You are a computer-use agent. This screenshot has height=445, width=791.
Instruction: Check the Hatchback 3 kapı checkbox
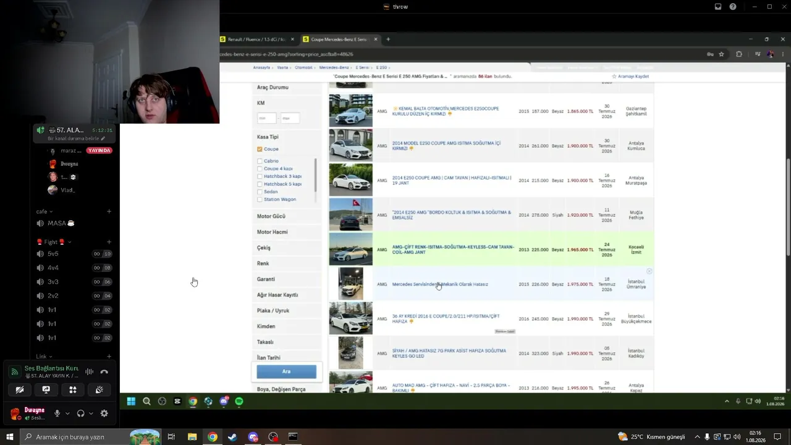coord(260,176)
